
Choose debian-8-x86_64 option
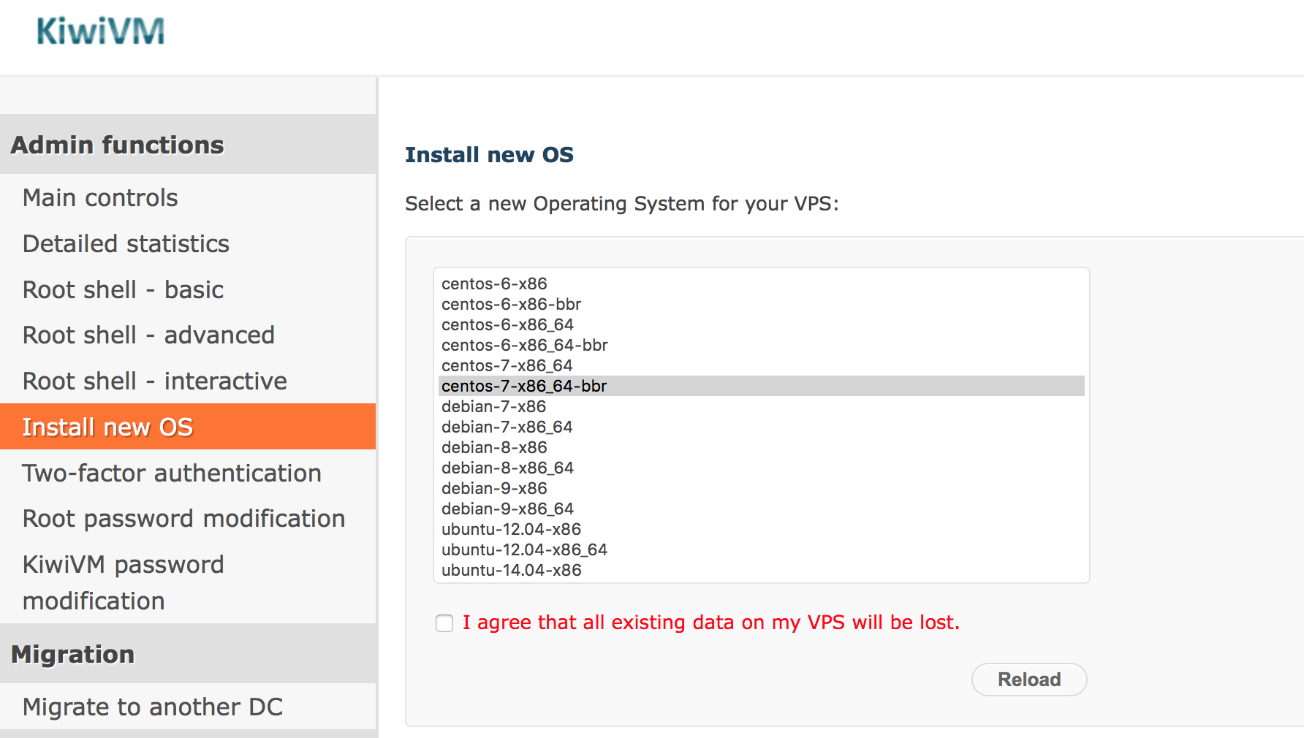pos(507,468)
